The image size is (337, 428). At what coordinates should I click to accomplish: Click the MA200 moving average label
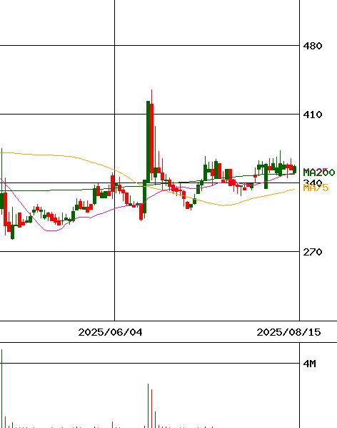(x=319, y=172)
